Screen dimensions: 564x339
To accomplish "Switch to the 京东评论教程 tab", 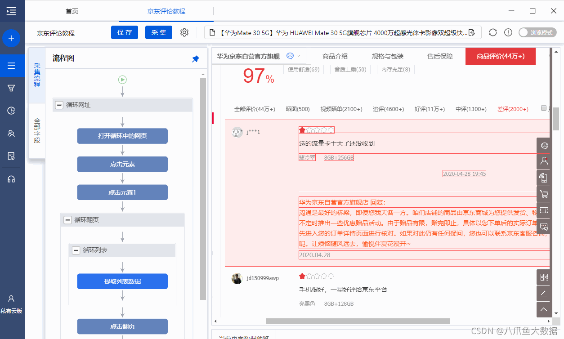I will (x=166, y=11).
